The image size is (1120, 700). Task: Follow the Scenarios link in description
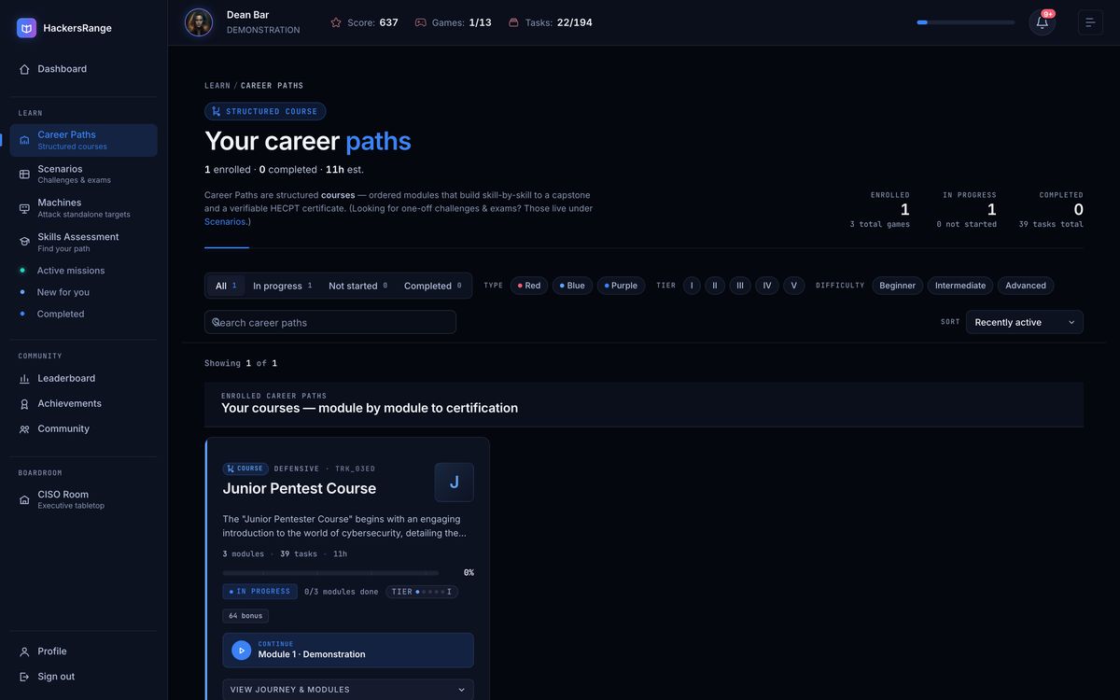pos(225,221)
